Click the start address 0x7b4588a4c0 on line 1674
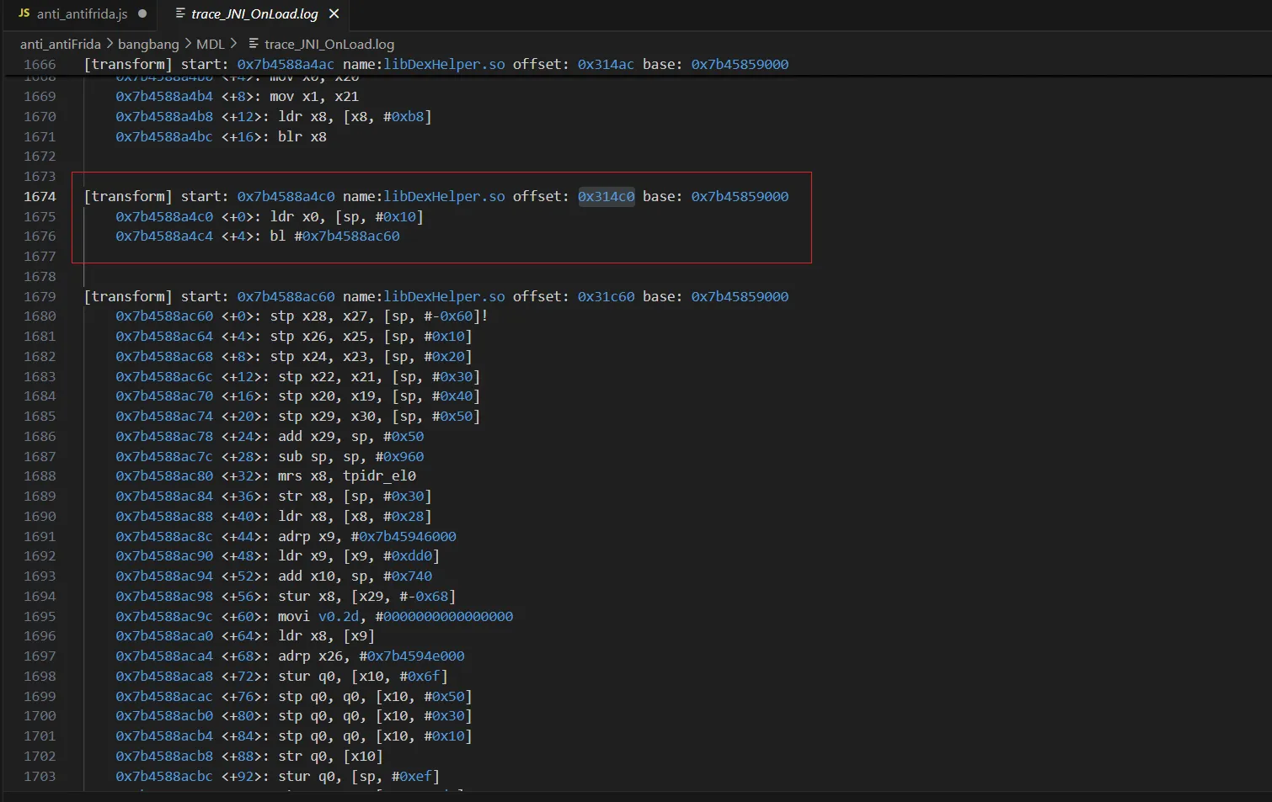This screenshot has width=1272, height=802. (286, 196)
